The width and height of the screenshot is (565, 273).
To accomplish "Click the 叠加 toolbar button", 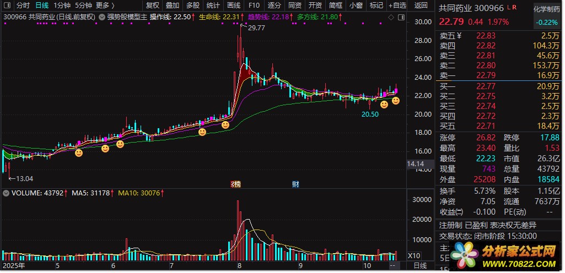I will [x=173, y=6].
